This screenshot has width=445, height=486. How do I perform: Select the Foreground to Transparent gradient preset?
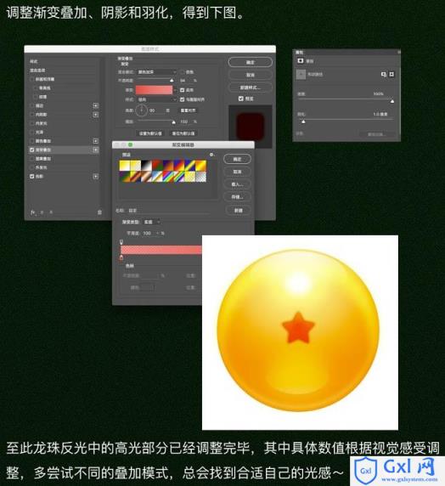click(x=135, y=165)
